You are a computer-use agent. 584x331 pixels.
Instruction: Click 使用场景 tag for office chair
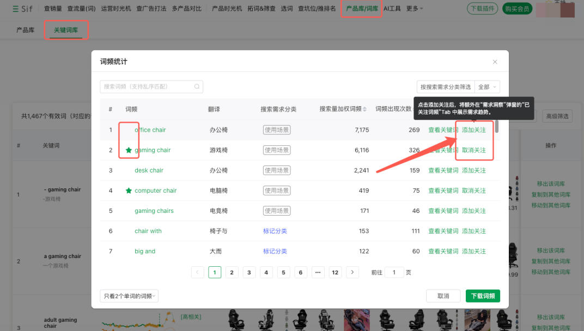(x=277, y=130)
